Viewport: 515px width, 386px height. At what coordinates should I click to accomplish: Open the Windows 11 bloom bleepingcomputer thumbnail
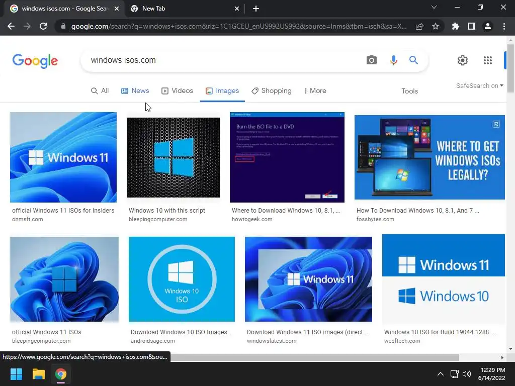[64, 279]
